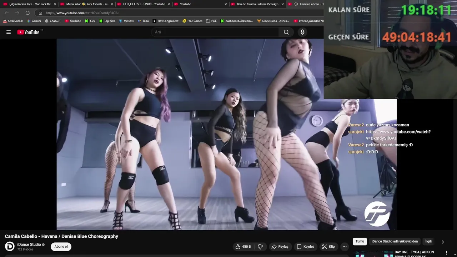Reload the page

coord(27,13)
